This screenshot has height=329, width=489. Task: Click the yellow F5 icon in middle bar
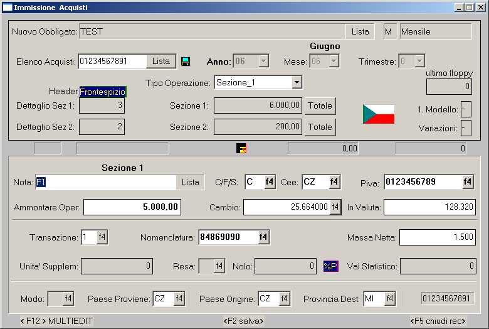(241, 148)
